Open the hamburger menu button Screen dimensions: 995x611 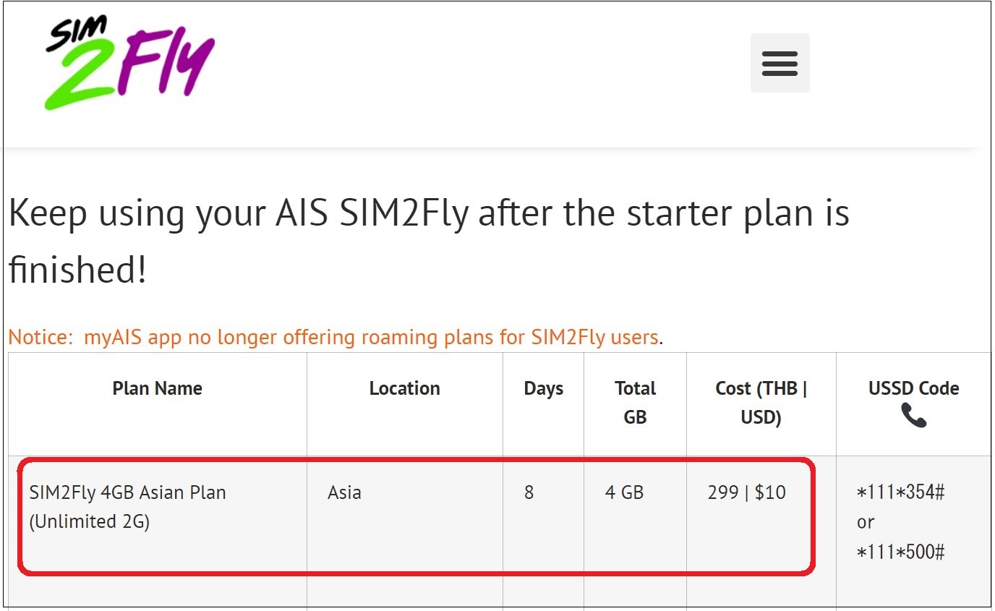coord(780,63)
